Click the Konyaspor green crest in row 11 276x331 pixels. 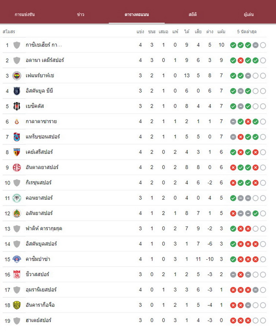click(17, 198)
